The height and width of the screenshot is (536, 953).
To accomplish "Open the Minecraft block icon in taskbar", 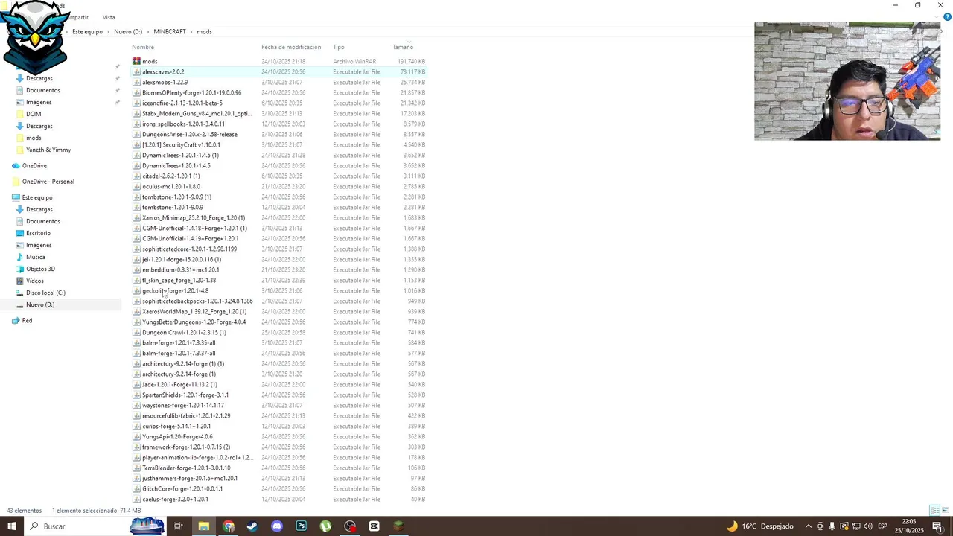I will [398, 526].
